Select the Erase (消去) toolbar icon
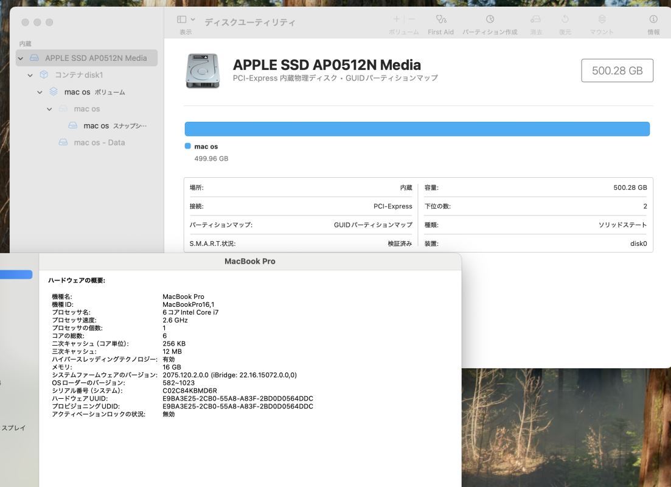The image size is (671, 487). click(x=536, y=19)
